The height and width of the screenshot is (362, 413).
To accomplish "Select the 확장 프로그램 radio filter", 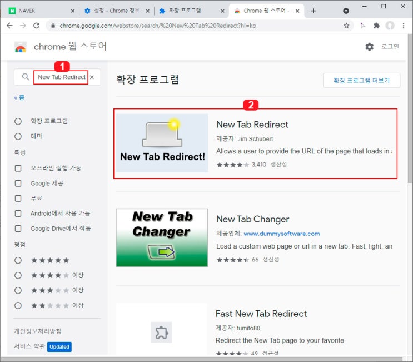I will pyautogui.click(x=18, y=121).
